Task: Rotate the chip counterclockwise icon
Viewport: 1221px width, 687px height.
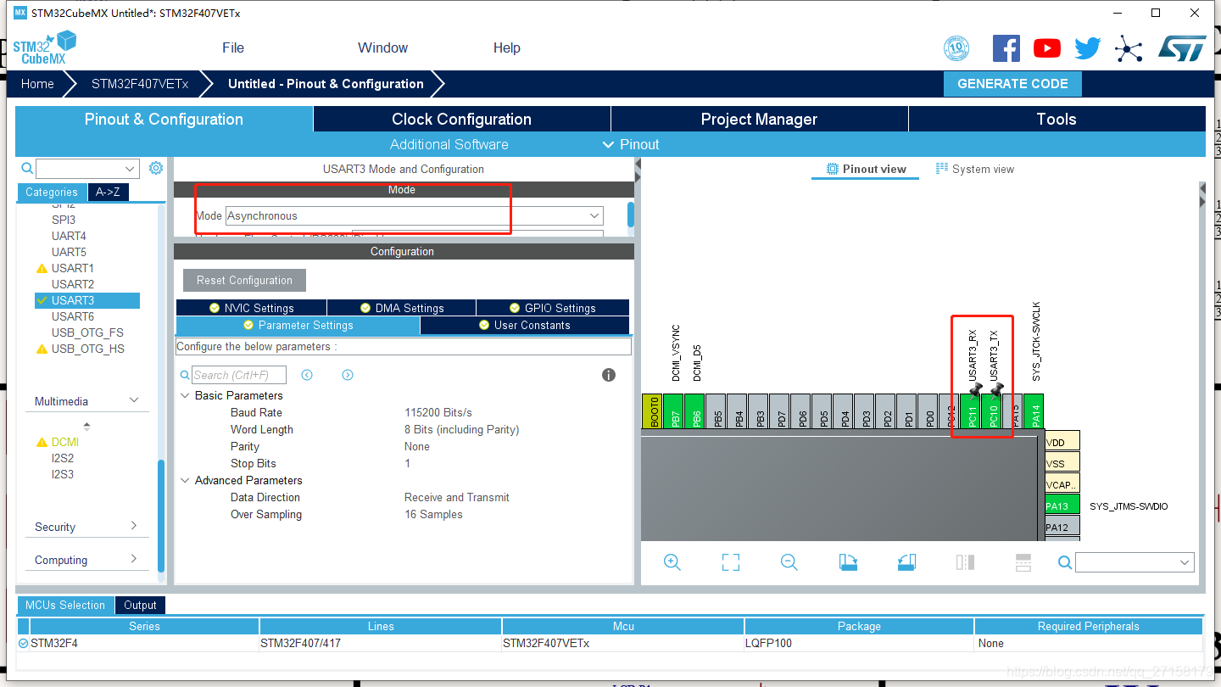Action: pos(906,561)
